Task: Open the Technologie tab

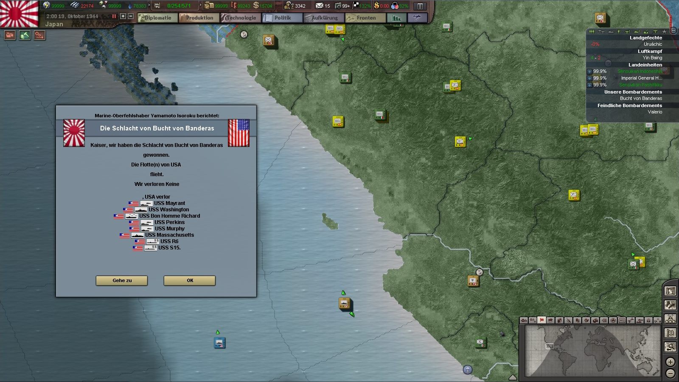Action: click(x=241, y=18)
